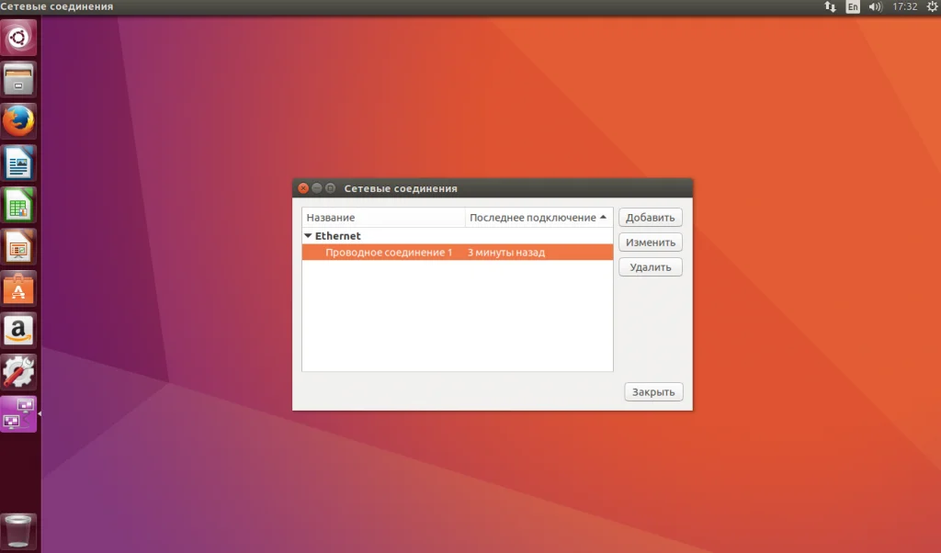Collapse the Ethernet group triangle
The width and height of the screenshot is (941, 553).
tap(308, 236)
